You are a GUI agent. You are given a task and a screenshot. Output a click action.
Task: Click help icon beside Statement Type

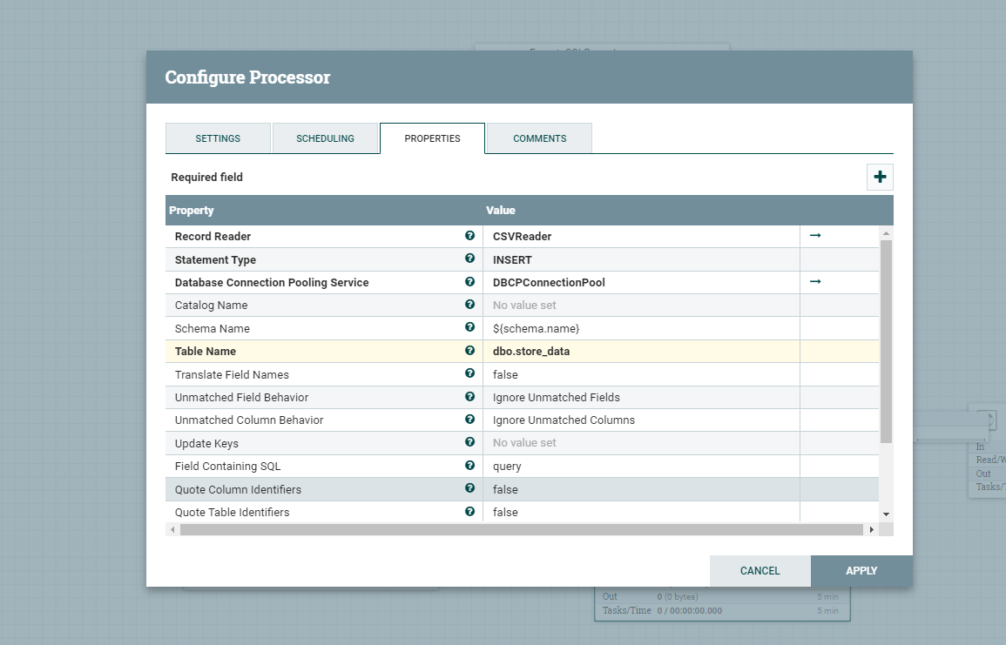(x=470, y=259)
